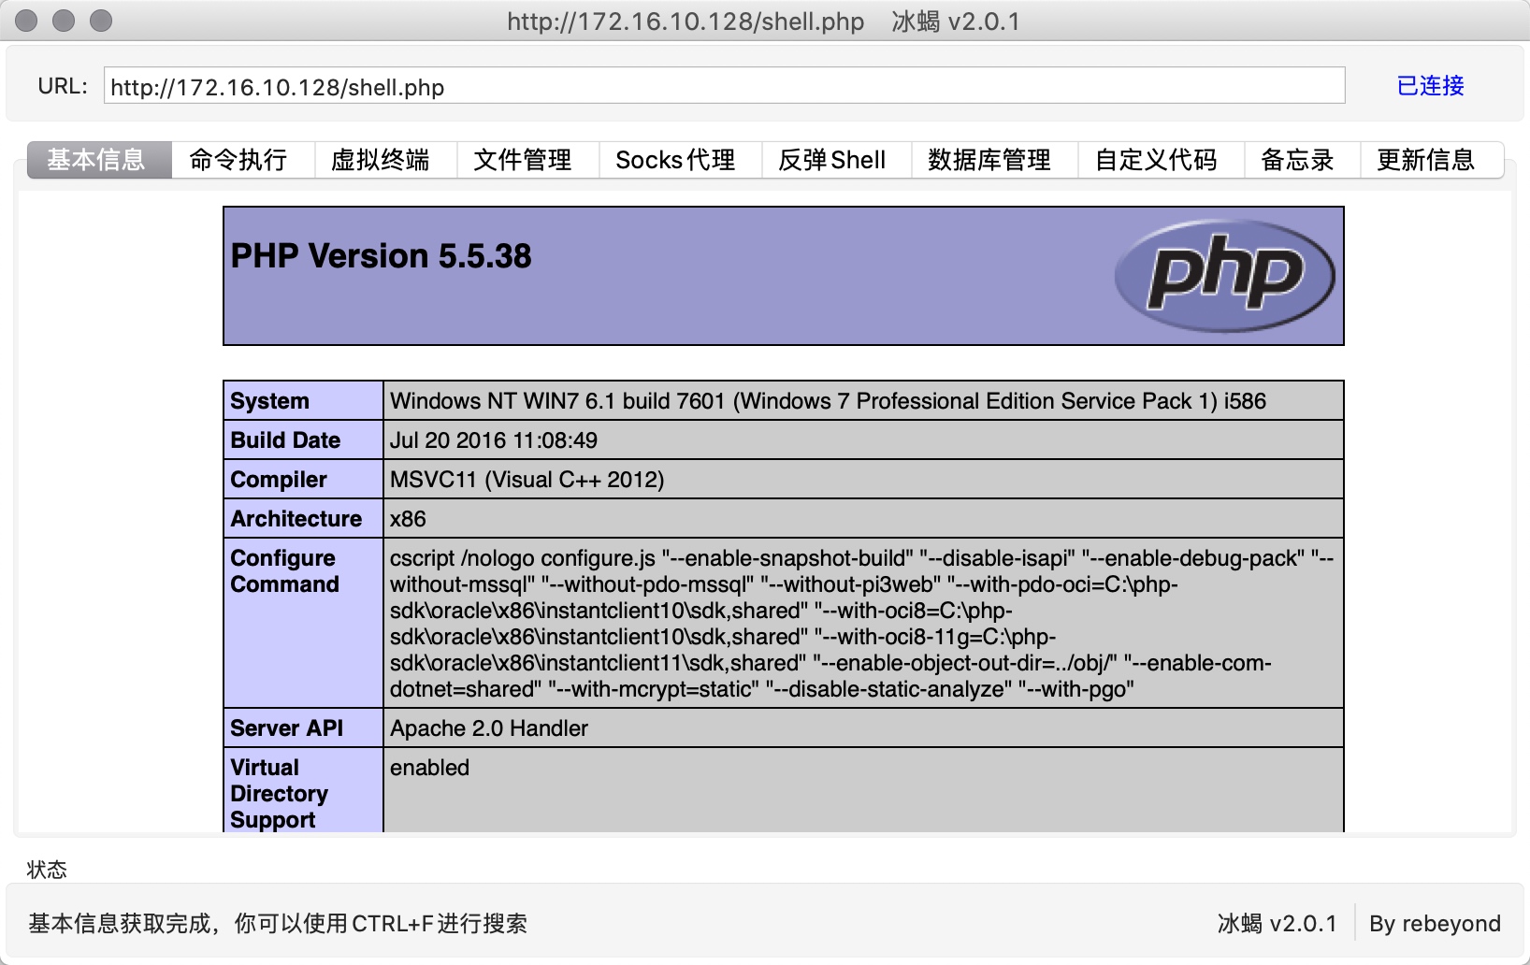Click the MSVC11 (Visual C++ 2012) value

(x=527, y=480)
